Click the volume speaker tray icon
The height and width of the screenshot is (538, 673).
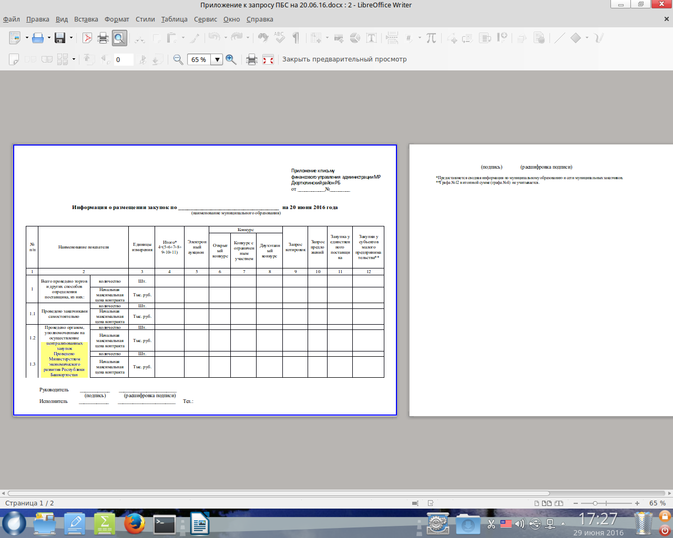click(x=520, y=524)
